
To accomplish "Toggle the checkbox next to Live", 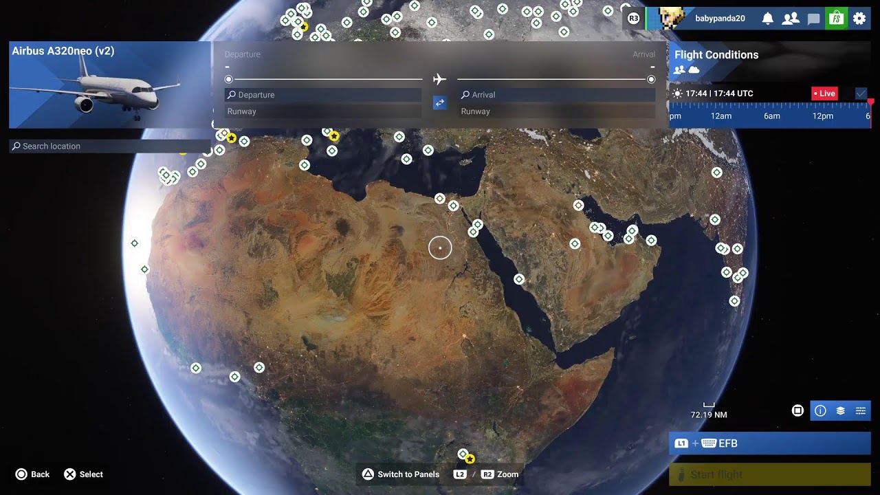I will click(x=861, y=93).
